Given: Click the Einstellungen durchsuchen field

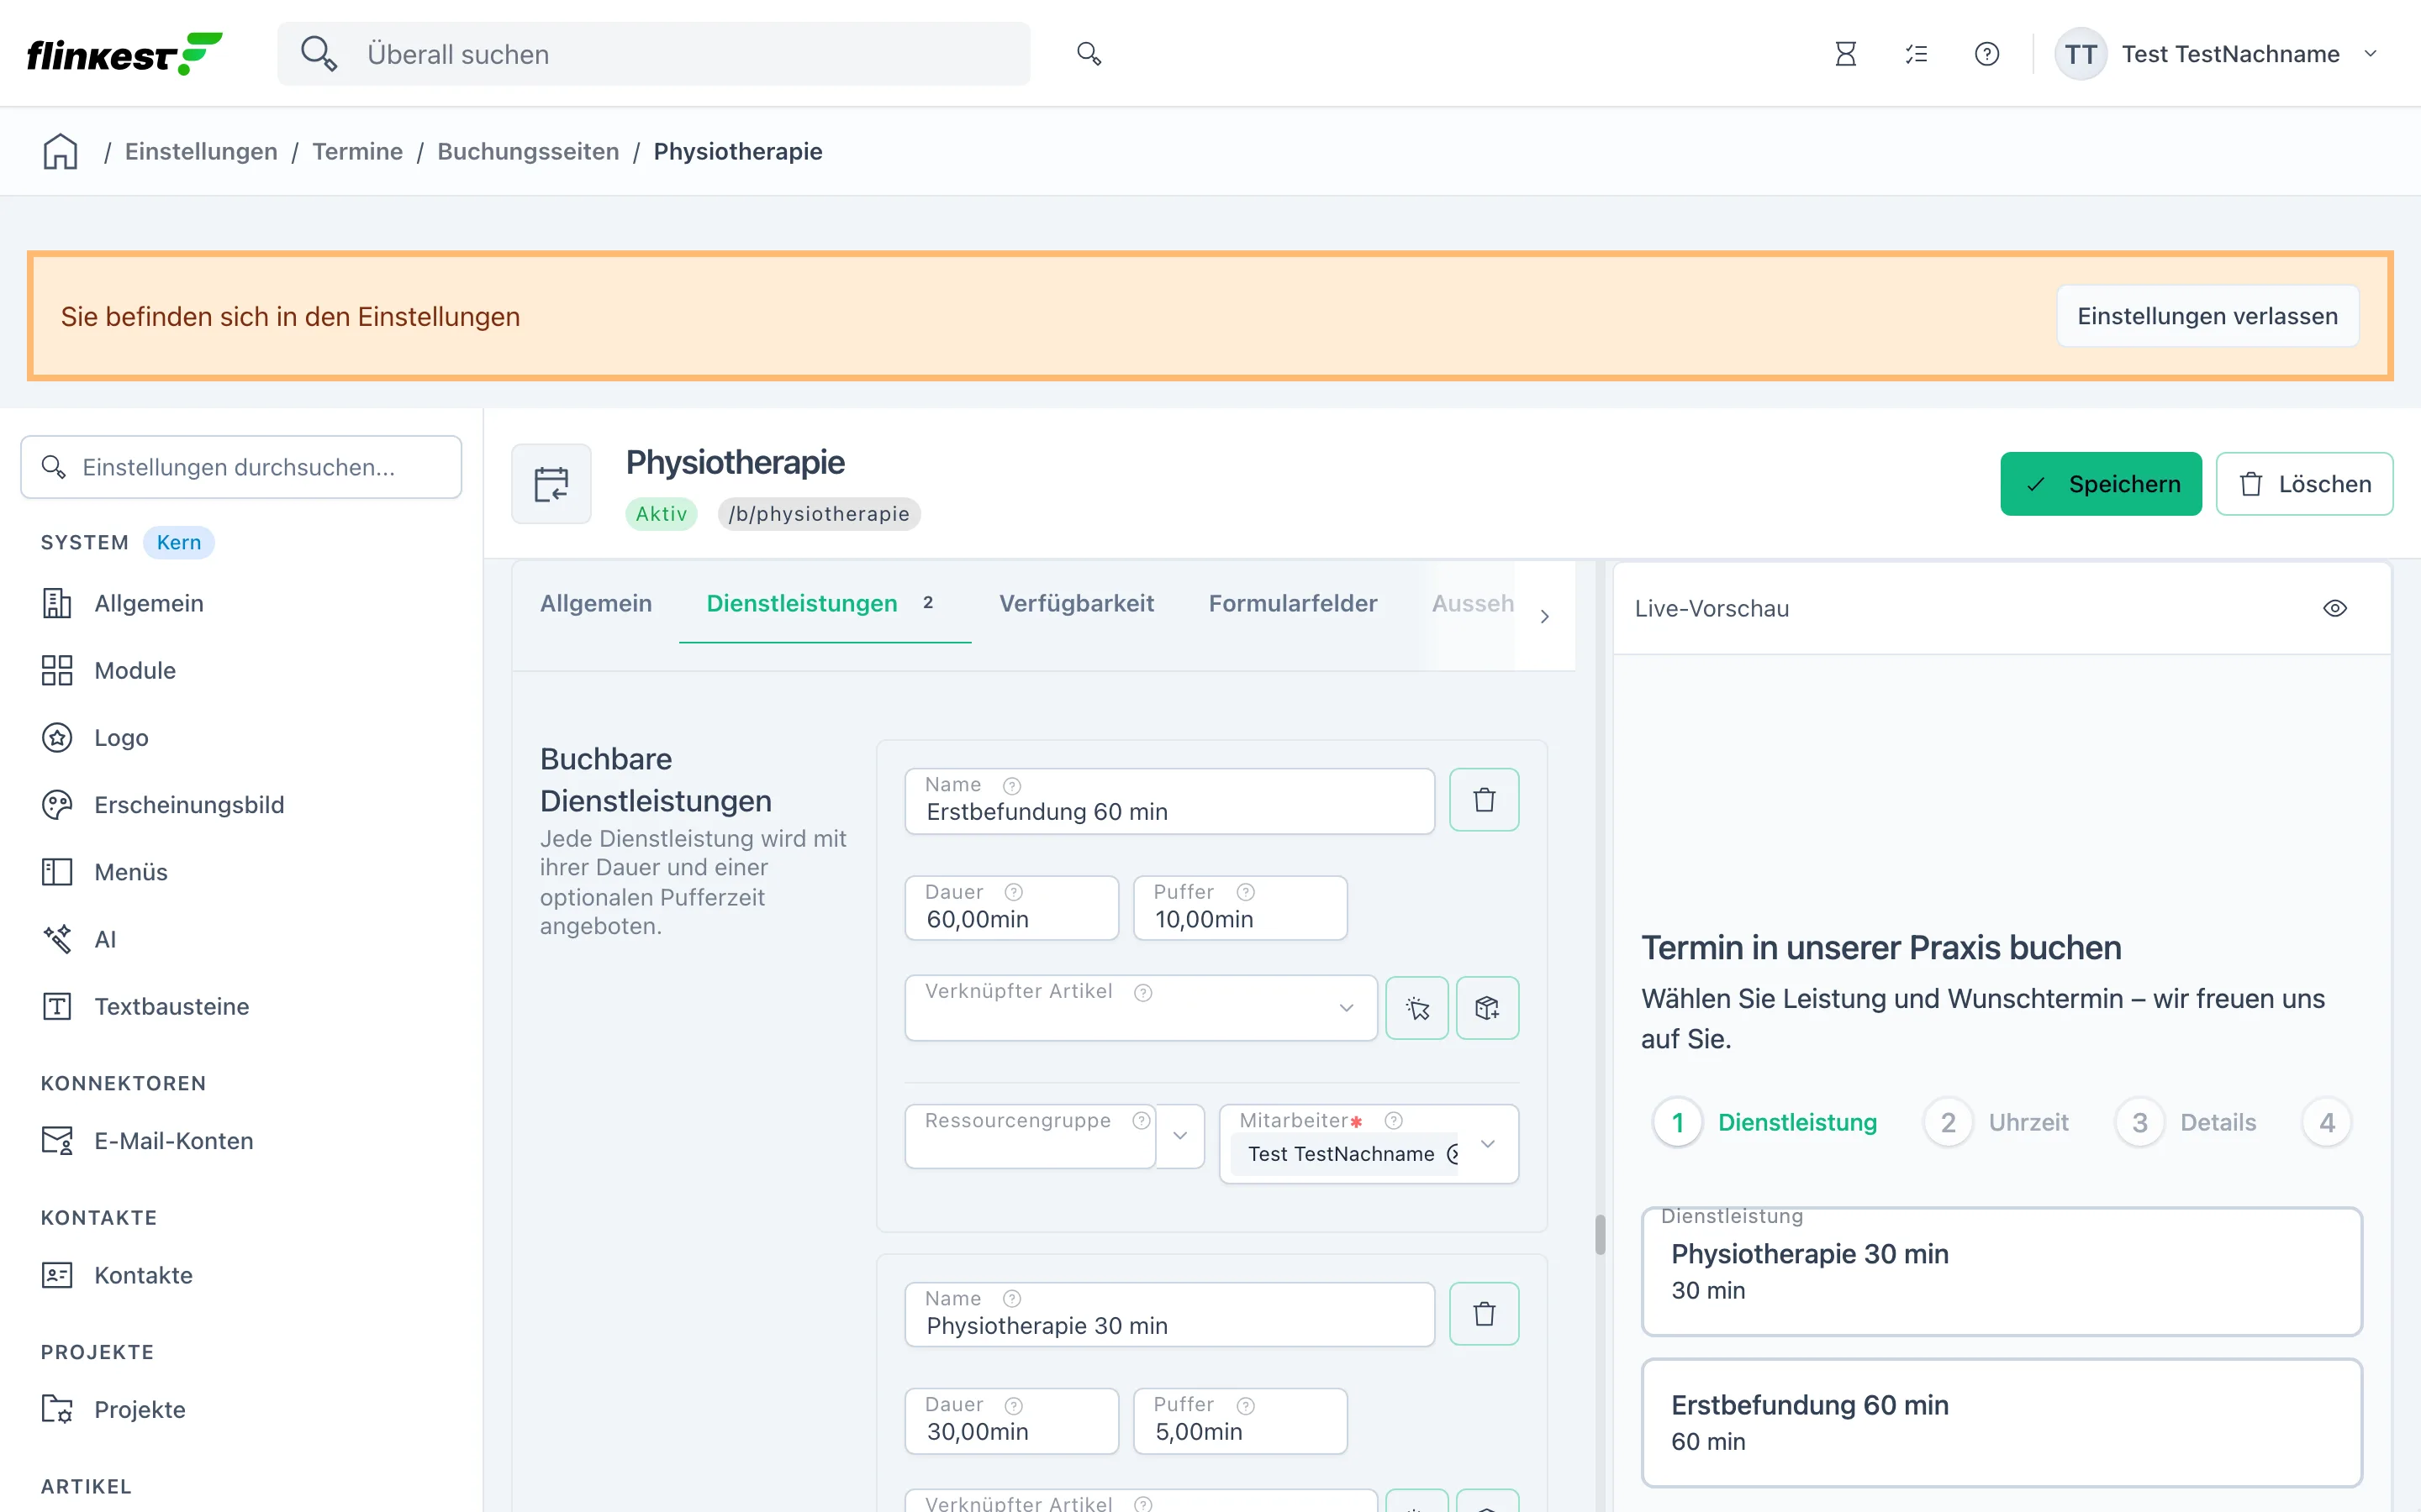Looking at the screenshot, I should click(241, 467).
